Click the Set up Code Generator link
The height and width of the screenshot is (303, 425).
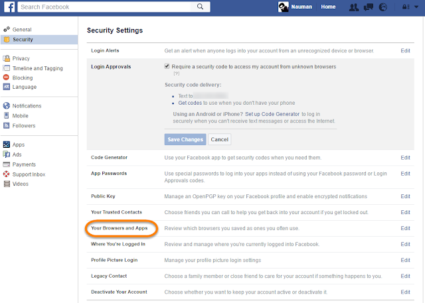272,114
